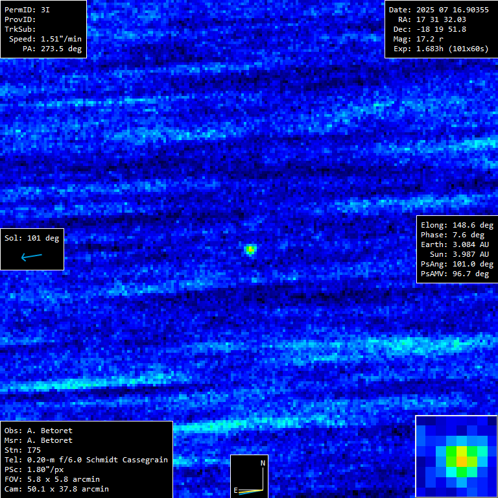Click the 'PsAng: 101.0 deg' value
The image size is (498, 498).
click(x=457, y=265)
